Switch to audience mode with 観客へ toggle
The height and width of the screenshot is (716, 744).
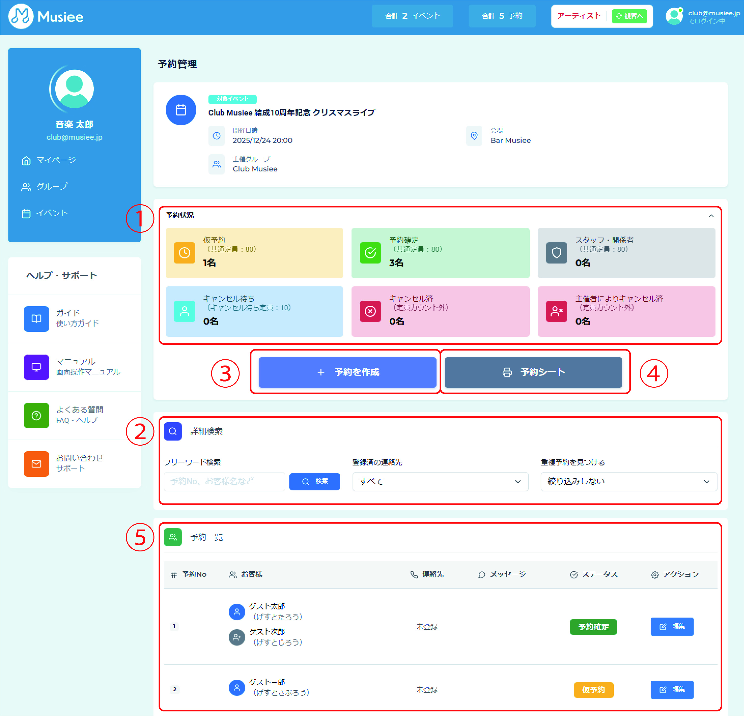coord(629,16)
